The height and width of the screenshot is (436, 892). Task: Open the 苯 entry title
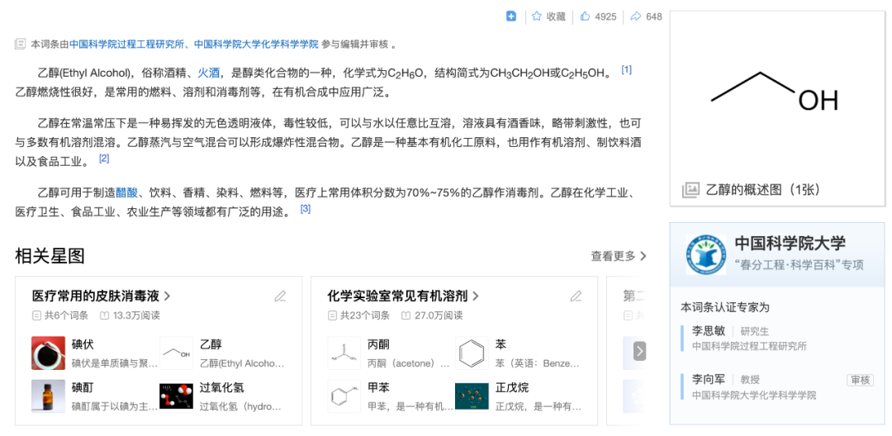[501, 344]
